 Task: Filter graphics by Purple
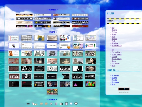(114, 39)
